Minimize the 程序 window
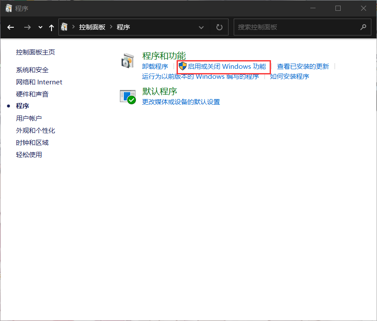This screenshot has width=377, height=321. (313, 8)
